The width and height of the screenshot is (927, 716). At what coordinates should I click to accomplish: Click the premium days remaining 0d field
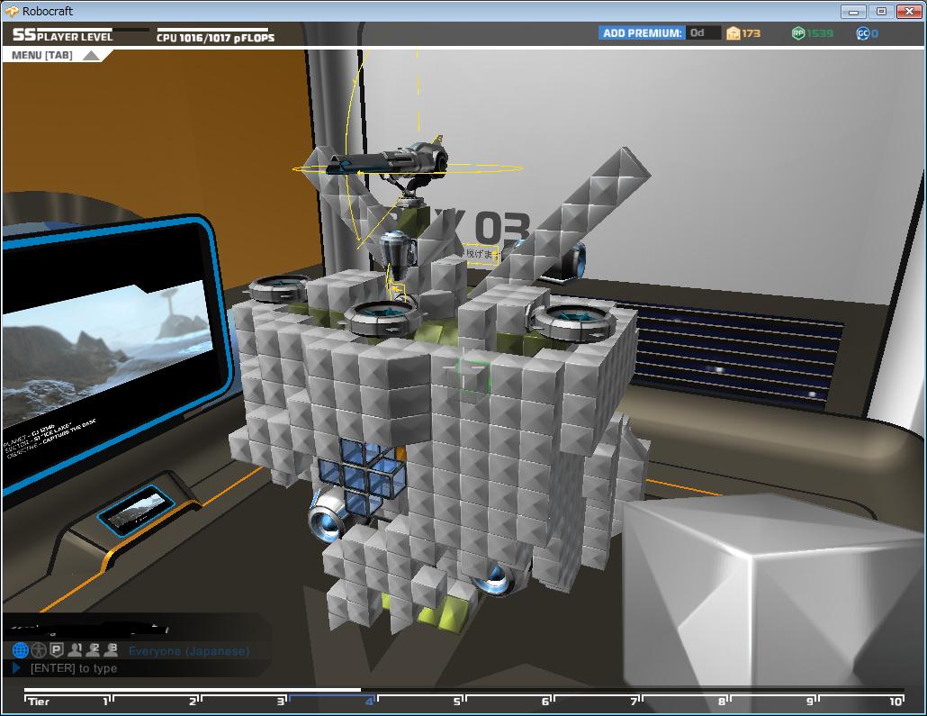pyautogui.click(x=704, y=33)
